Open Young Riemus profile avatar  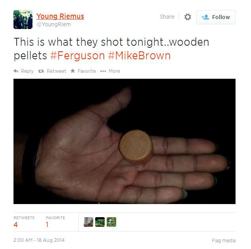point(23,19)
